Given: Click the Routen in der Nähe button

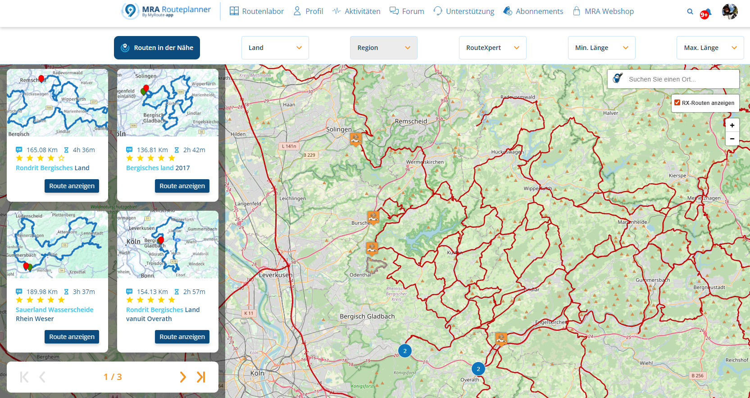Looking at the screenshot, I should (x=157, y=48).
